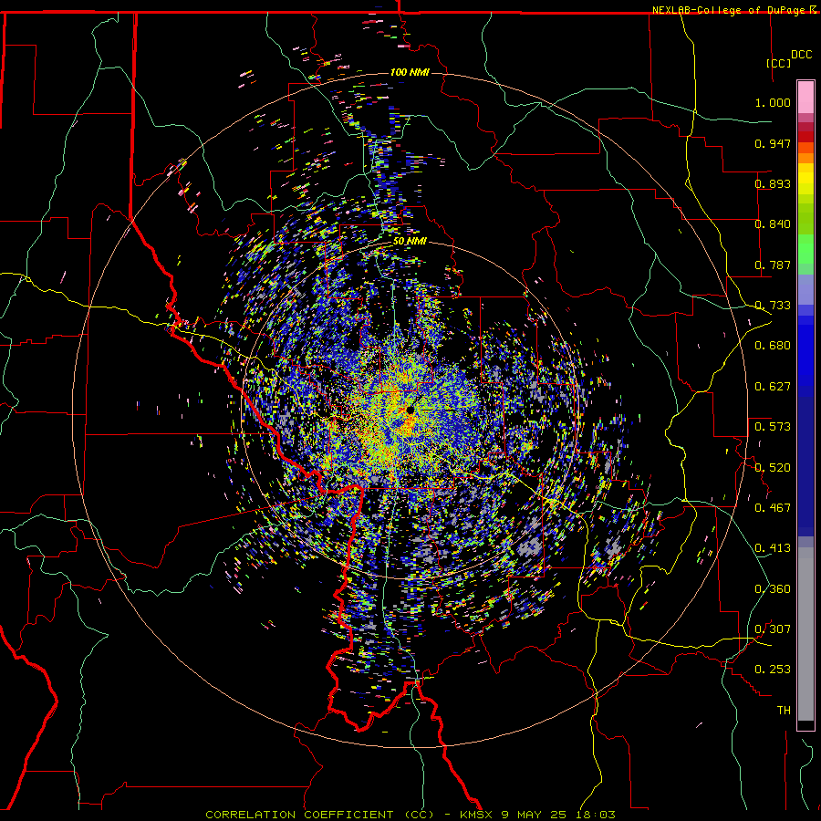
Task: Select the 0.627 scale value
Action: tap(773, 387)
